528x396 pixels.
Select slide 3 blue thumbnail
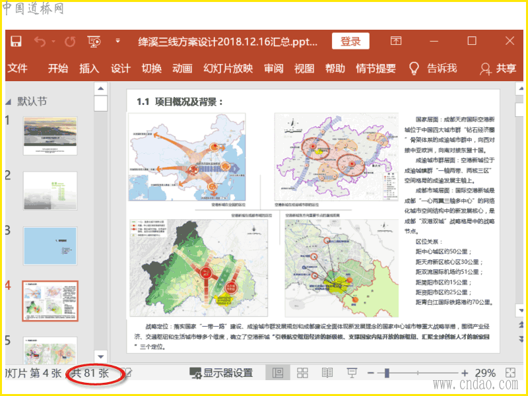(50, 246)
